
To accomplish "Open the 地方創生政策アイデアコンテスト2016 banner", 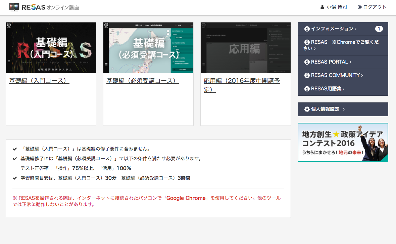I will point(343,142).
